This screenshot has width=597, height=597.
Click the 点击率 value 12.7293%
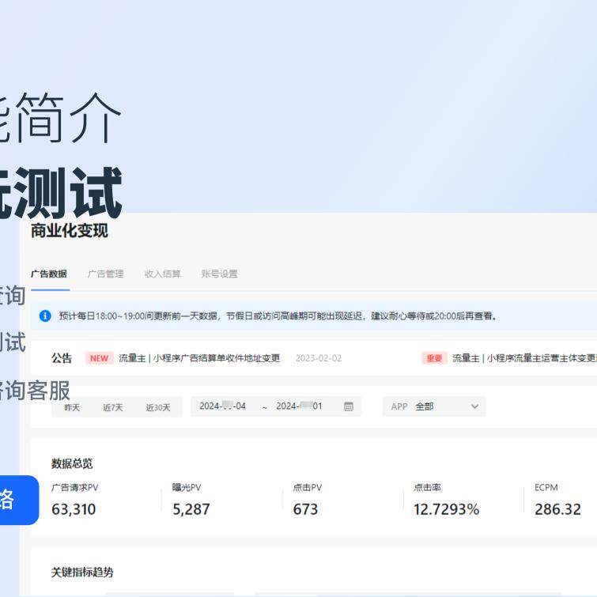click(446, 509)
